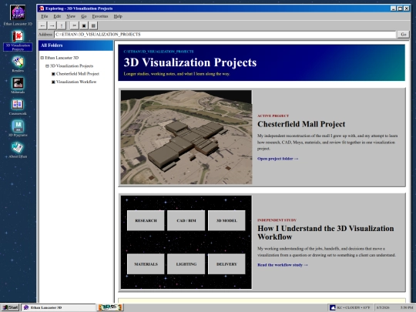Click the grid view toolbar button
The width and height of the screenshot is (416, 312).
(x=93, y=25)
